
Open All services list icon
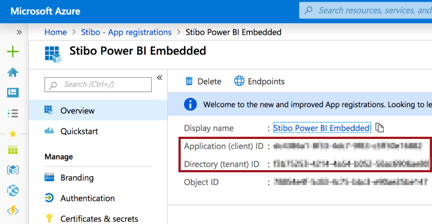(13, 113)
